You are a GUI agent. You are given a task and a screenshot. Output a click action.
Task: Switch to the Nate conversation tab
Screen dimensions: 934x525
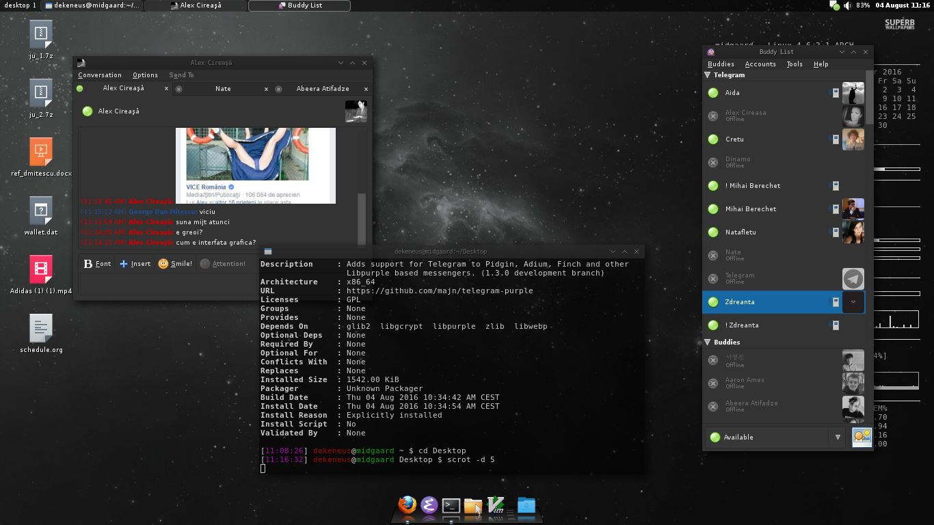coord(223,89)
